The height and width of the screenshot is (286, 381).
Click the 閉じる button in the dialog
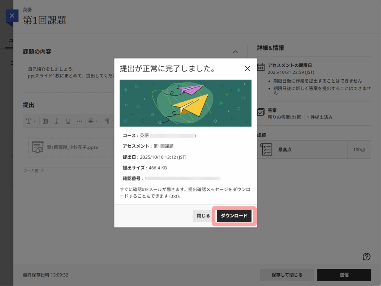pyautogui.click(x=203, y=216)
